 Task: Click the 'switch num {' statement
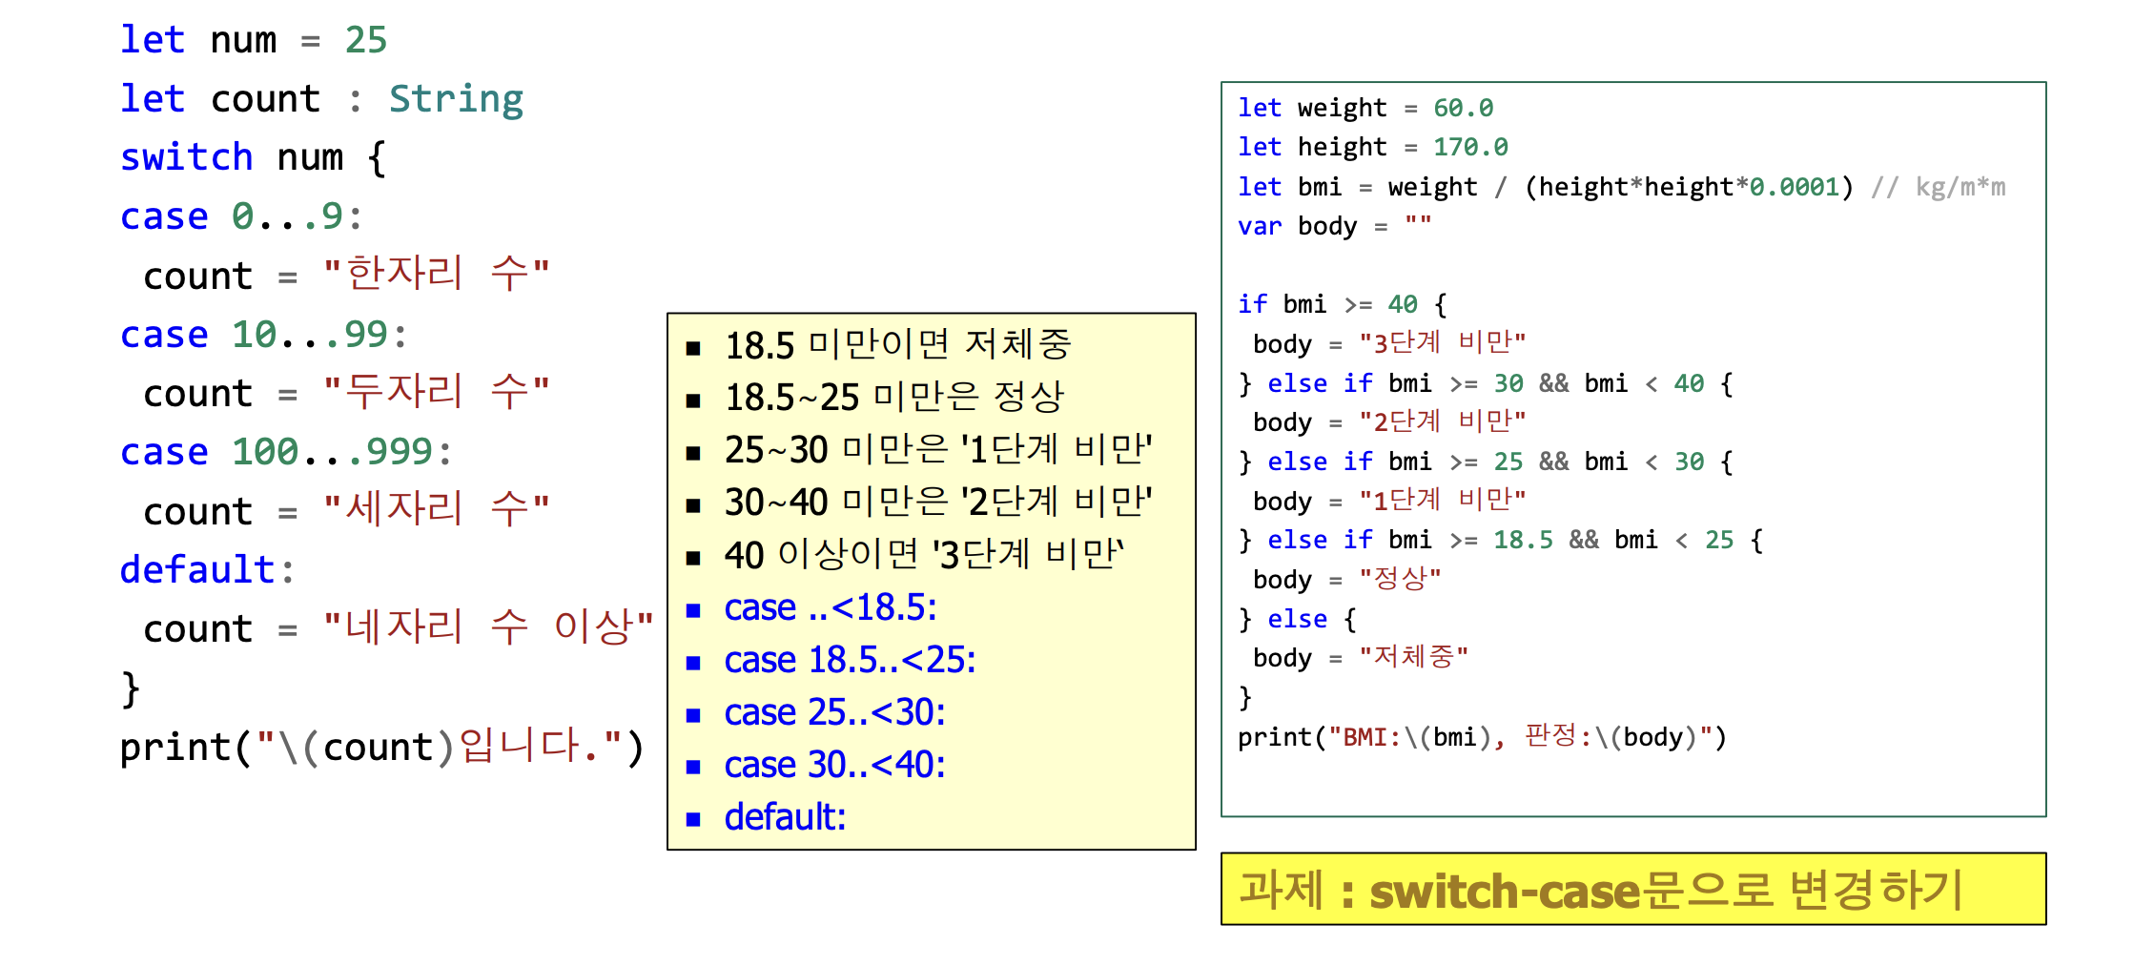[x=254, y=157]
